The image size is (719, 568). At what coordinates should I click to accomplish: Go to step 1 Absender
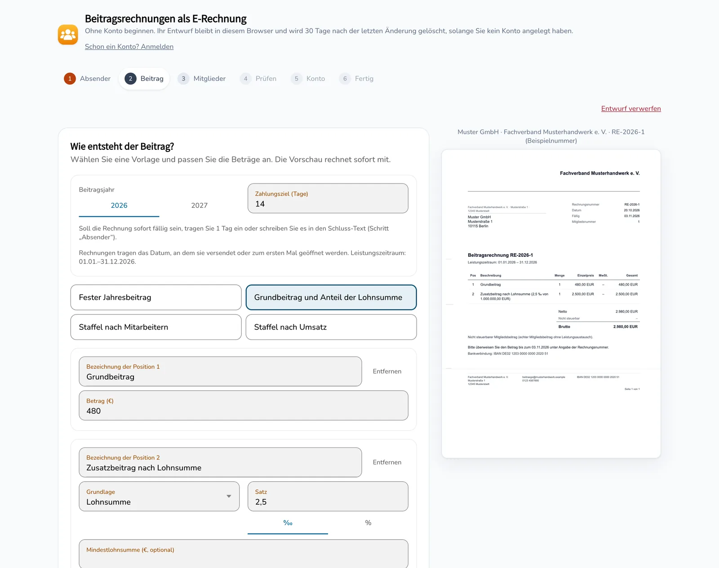(87, 79)
